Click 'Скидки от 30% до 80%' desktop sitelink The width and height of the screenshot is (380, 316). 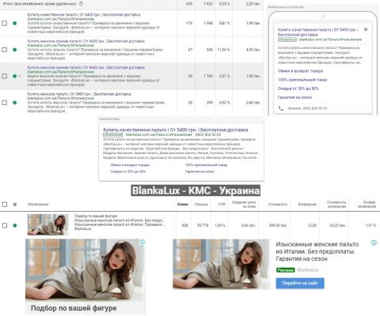click(x=128, y=171)
